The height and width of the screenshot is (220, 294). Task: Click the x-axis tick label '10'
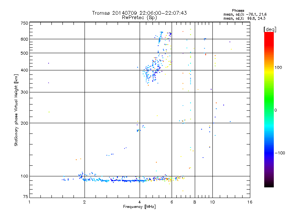[x=212, y=202]
